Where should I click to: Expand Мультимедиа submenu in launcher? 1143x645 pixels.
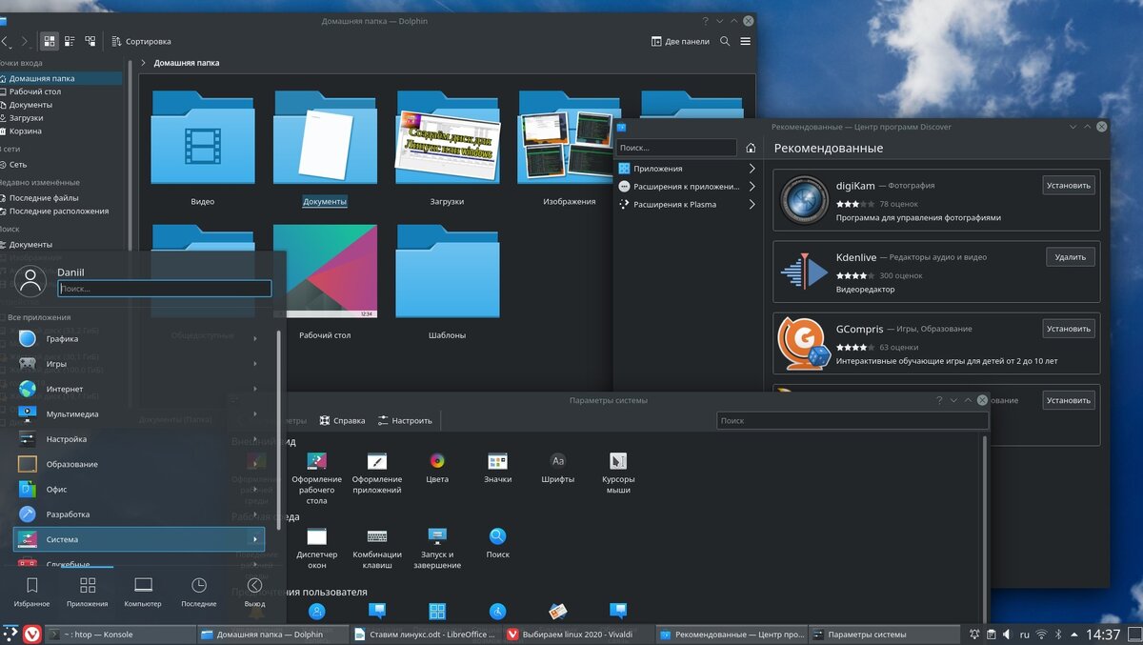click(x=138, y=414)
